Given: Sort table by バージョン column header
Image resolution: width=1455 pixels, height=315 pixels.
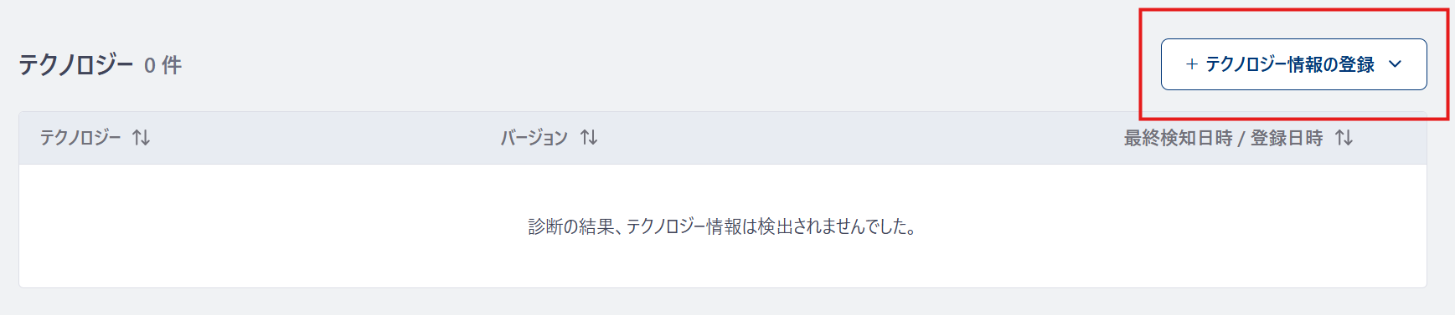Looking at the screenshot, I should point(534,138).
